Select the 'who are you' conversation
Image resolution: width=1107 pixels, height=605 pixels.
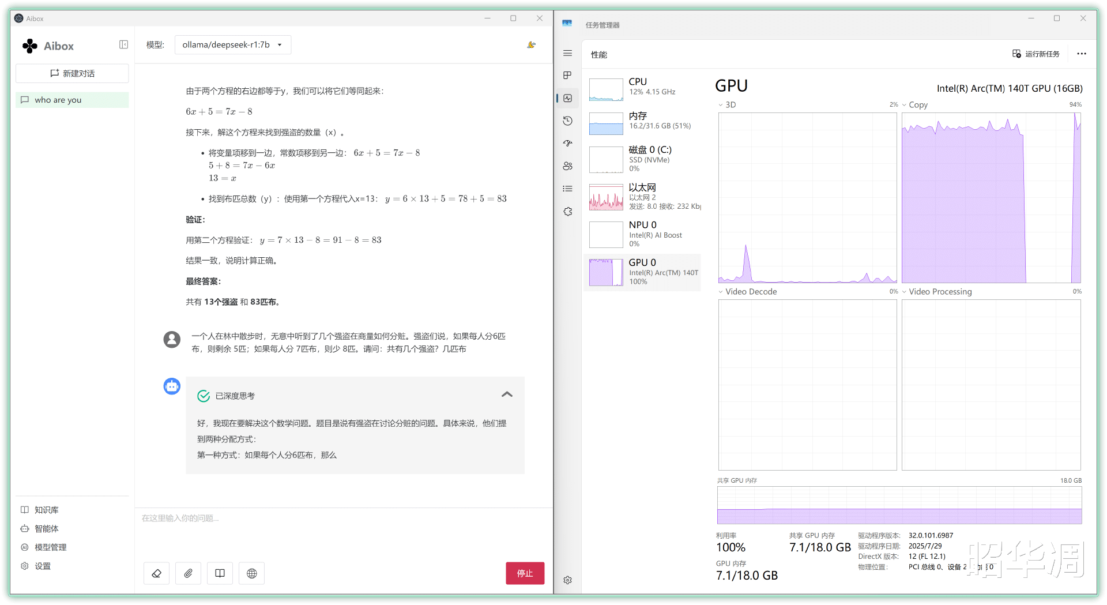pyautogui.click(x=72, y=100)
